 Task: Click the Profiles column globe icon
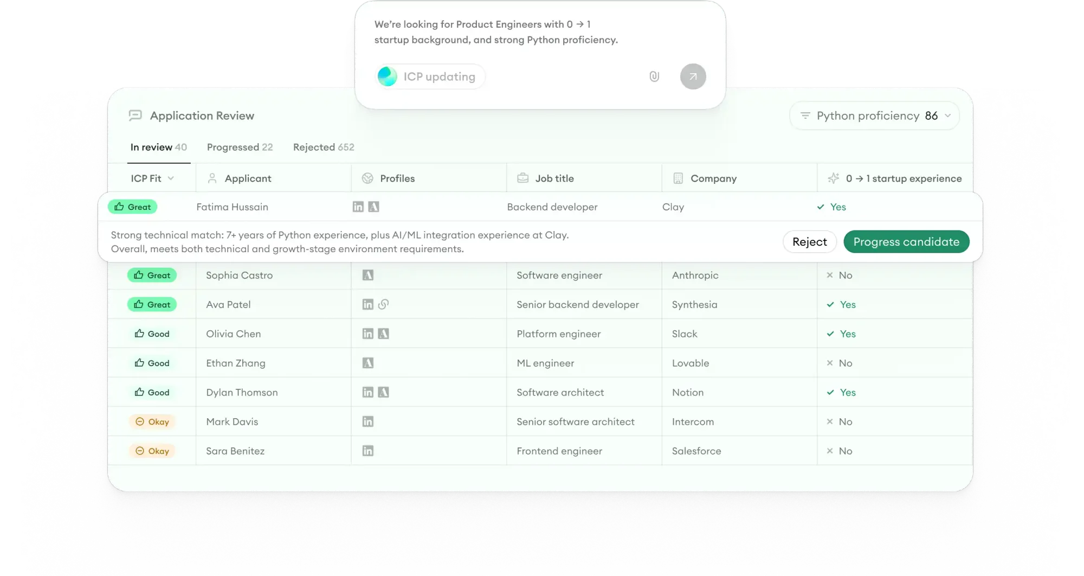[x=367, y=178]
